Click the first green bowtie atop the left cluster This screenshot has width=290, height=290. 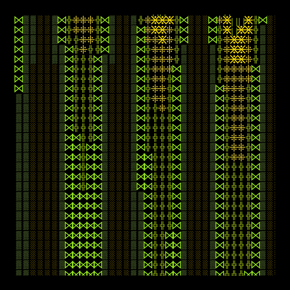click(62, 20)
